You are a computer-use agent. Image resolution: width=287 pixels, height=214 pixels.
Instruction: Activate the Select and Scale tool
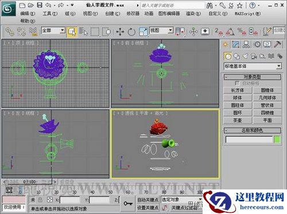coord(143,31)
